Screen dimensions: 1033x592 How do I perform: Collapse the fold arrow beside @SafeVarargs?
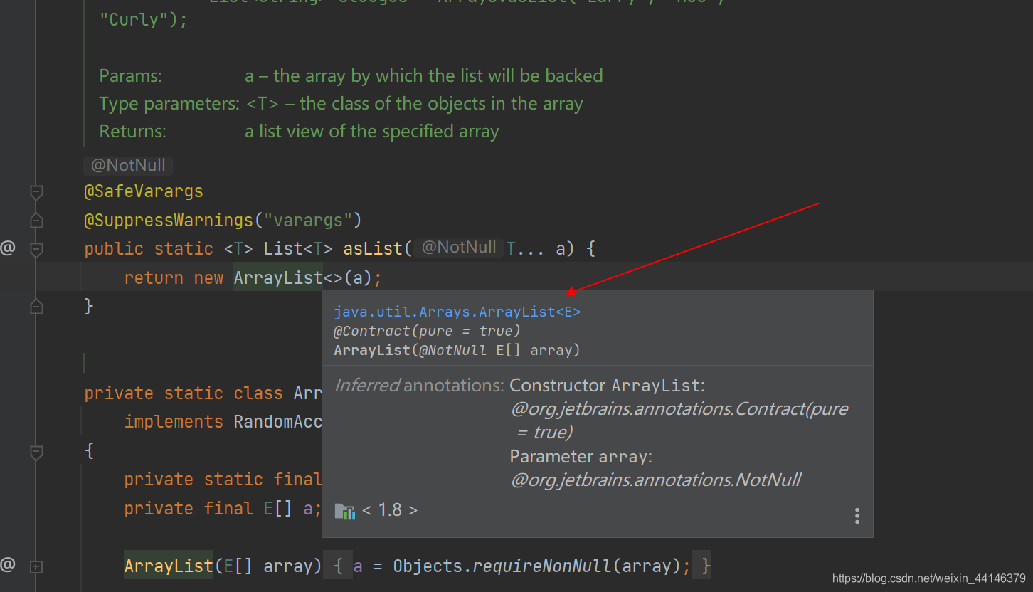36,191
